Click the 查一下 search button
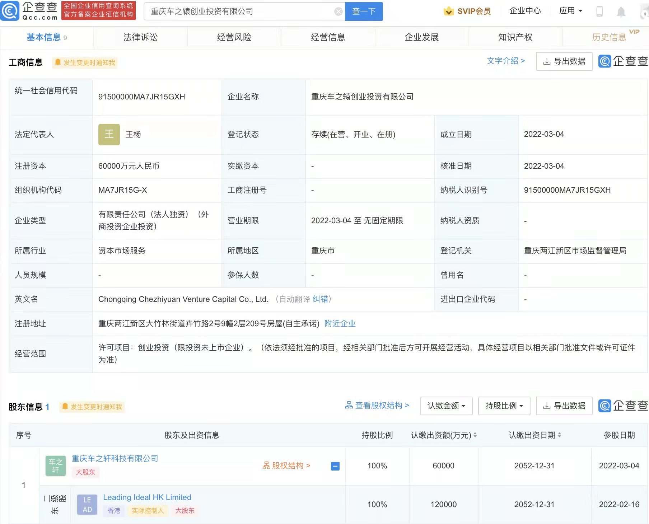This screenshot has height=524, width=649. coord(363,11)
